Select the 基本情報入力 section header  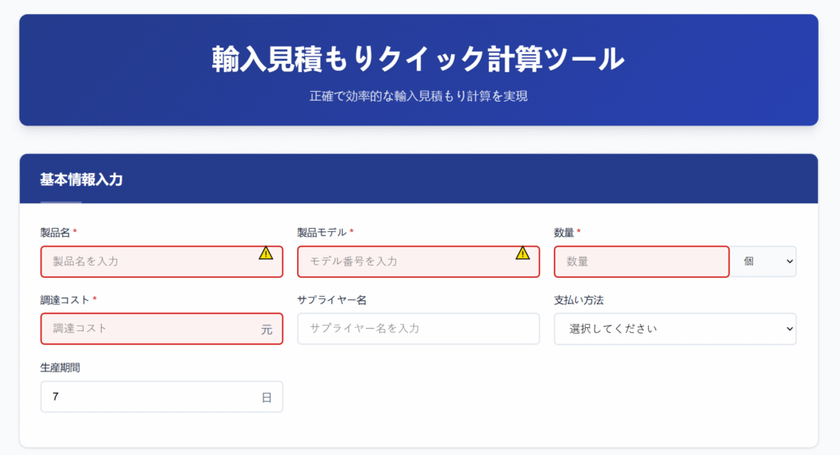81,180
